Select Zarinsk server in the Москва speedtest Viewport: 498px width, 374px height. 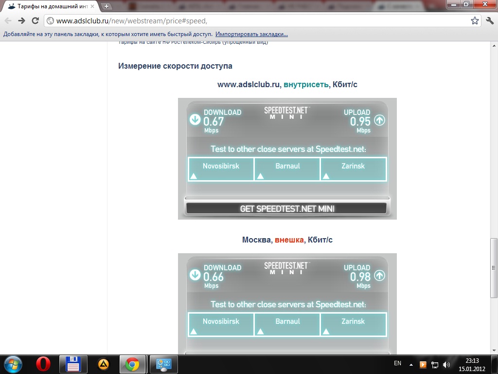[x=354, y=324]
